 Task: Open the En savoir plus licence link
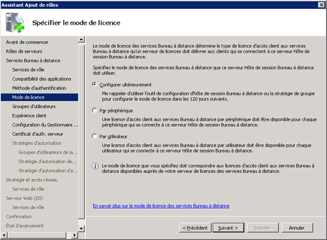click(x=161, y=206)
